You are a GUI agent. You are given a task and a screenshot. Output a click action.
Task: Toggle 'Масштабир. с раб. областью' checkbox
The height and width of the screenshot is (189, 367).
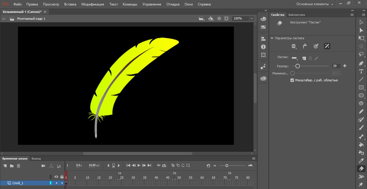pos(292,80)
